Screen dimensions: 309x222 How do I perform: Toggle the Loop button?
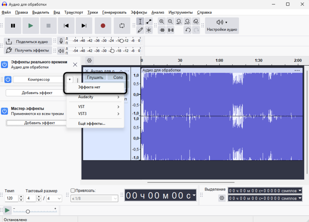coord(122,26)
